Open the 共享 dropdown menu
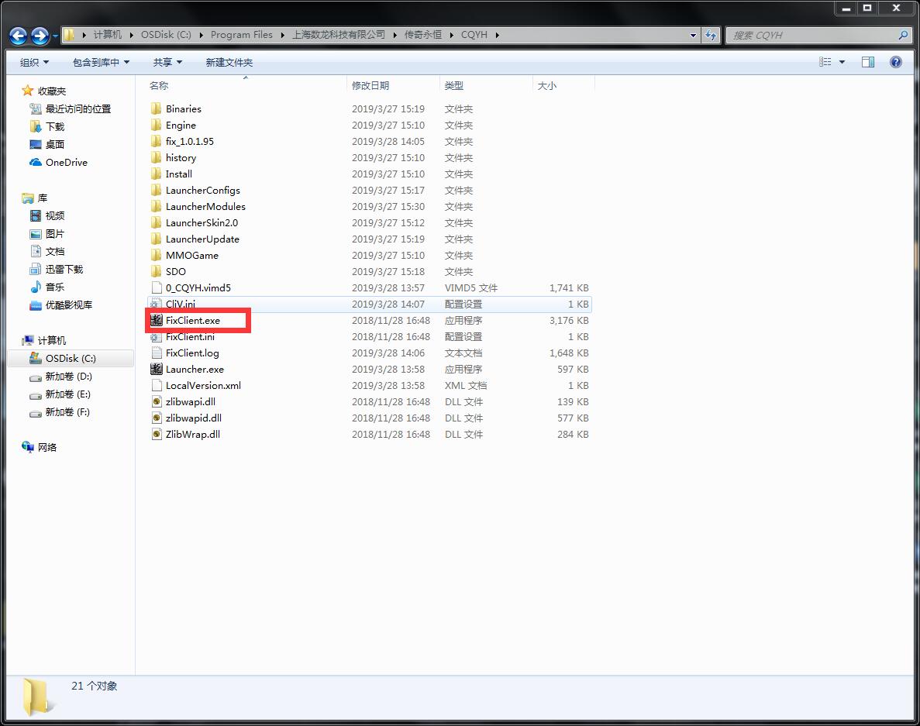Screen dimensions: 920x726 (x=167, y=62)
